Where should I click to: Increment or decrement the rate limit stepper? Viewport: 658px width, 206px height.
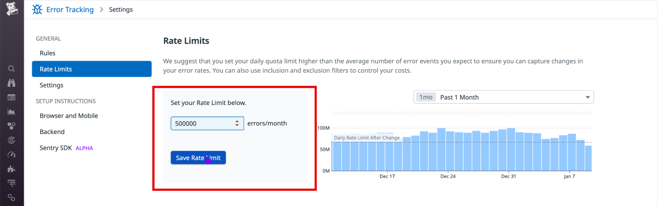coord(237,123)
